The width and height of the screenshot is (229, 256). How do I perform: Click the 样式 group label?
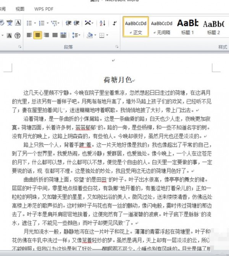223,47
